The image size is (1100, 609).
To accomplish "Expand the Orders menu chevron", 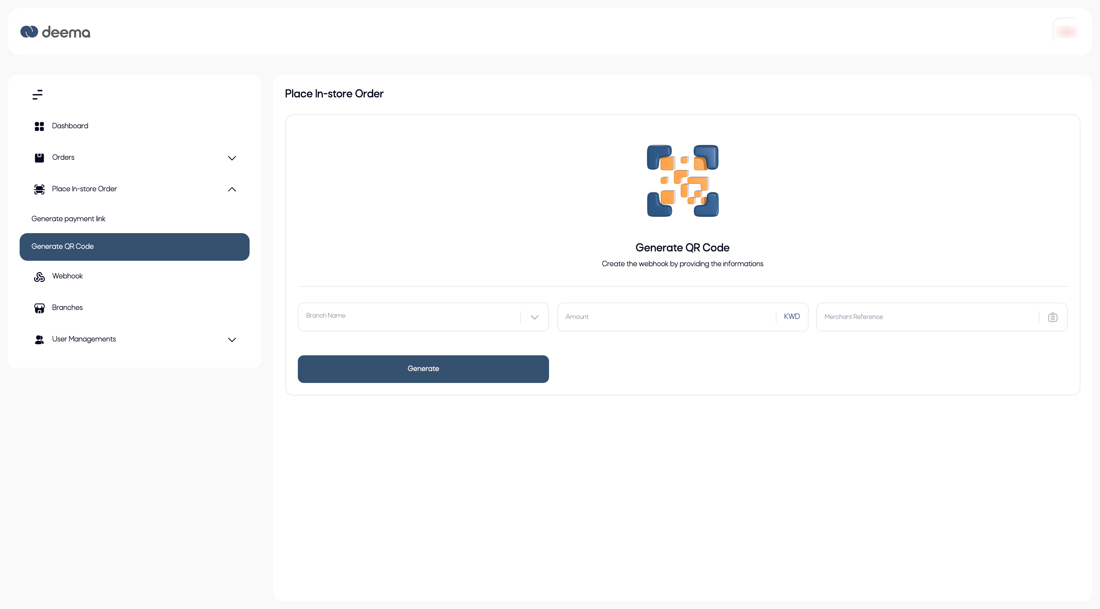I will pyautogui.click(x=232, y=158).
